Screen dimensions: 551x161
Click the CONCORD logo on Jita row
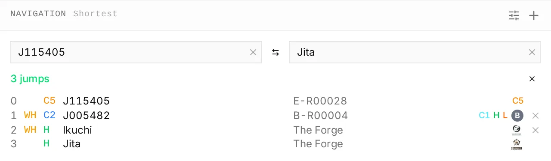point(517,144)
